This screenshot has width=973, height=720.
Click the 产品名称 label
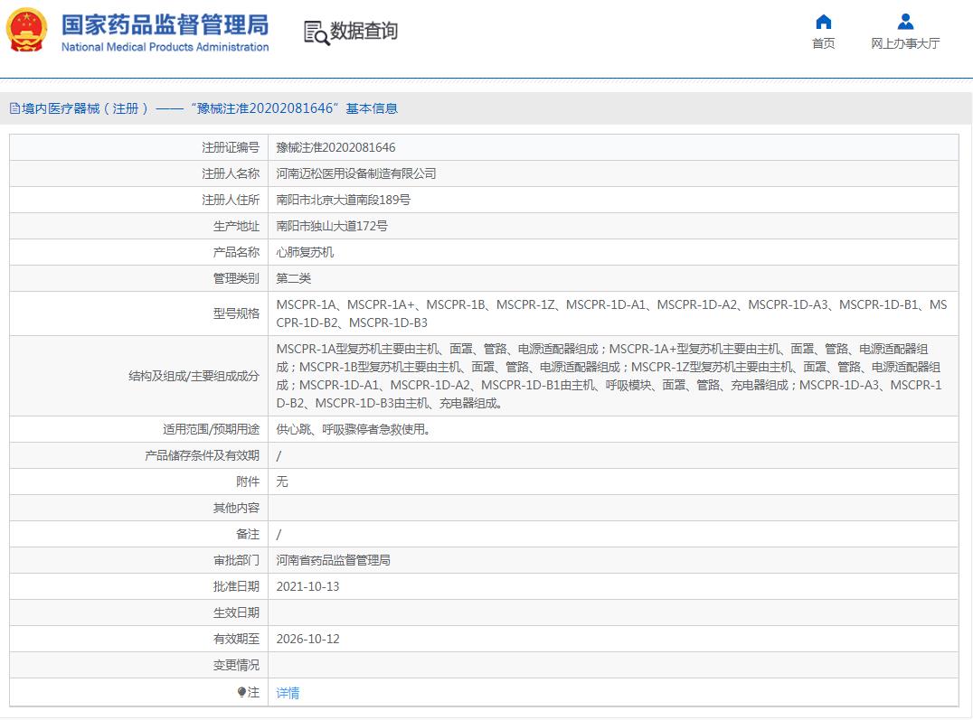point(236,252)
